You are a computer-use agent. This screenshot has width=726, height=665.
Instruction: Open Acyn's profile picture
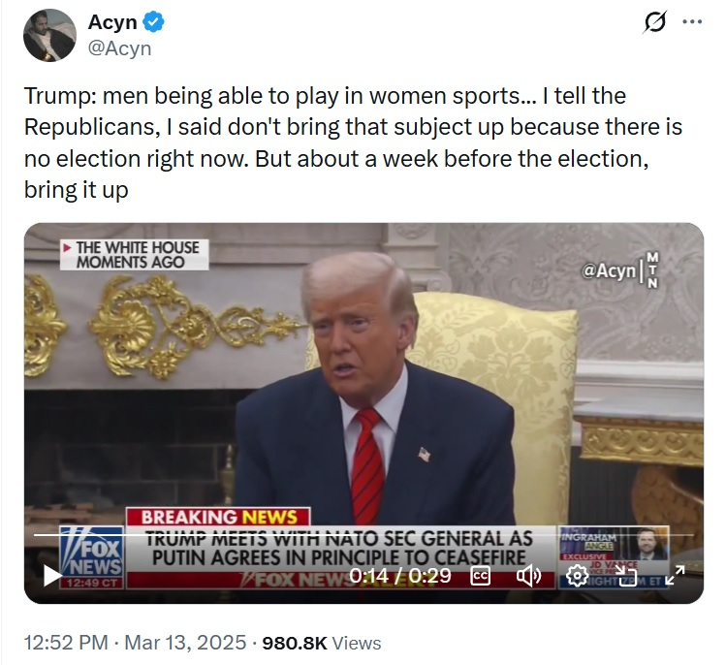point(48,35)
